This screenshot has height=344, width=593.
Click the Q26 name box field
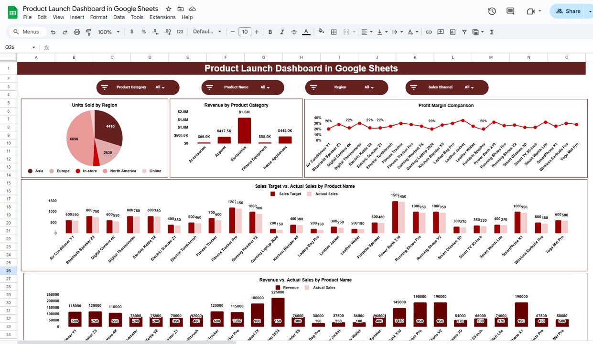15,47
